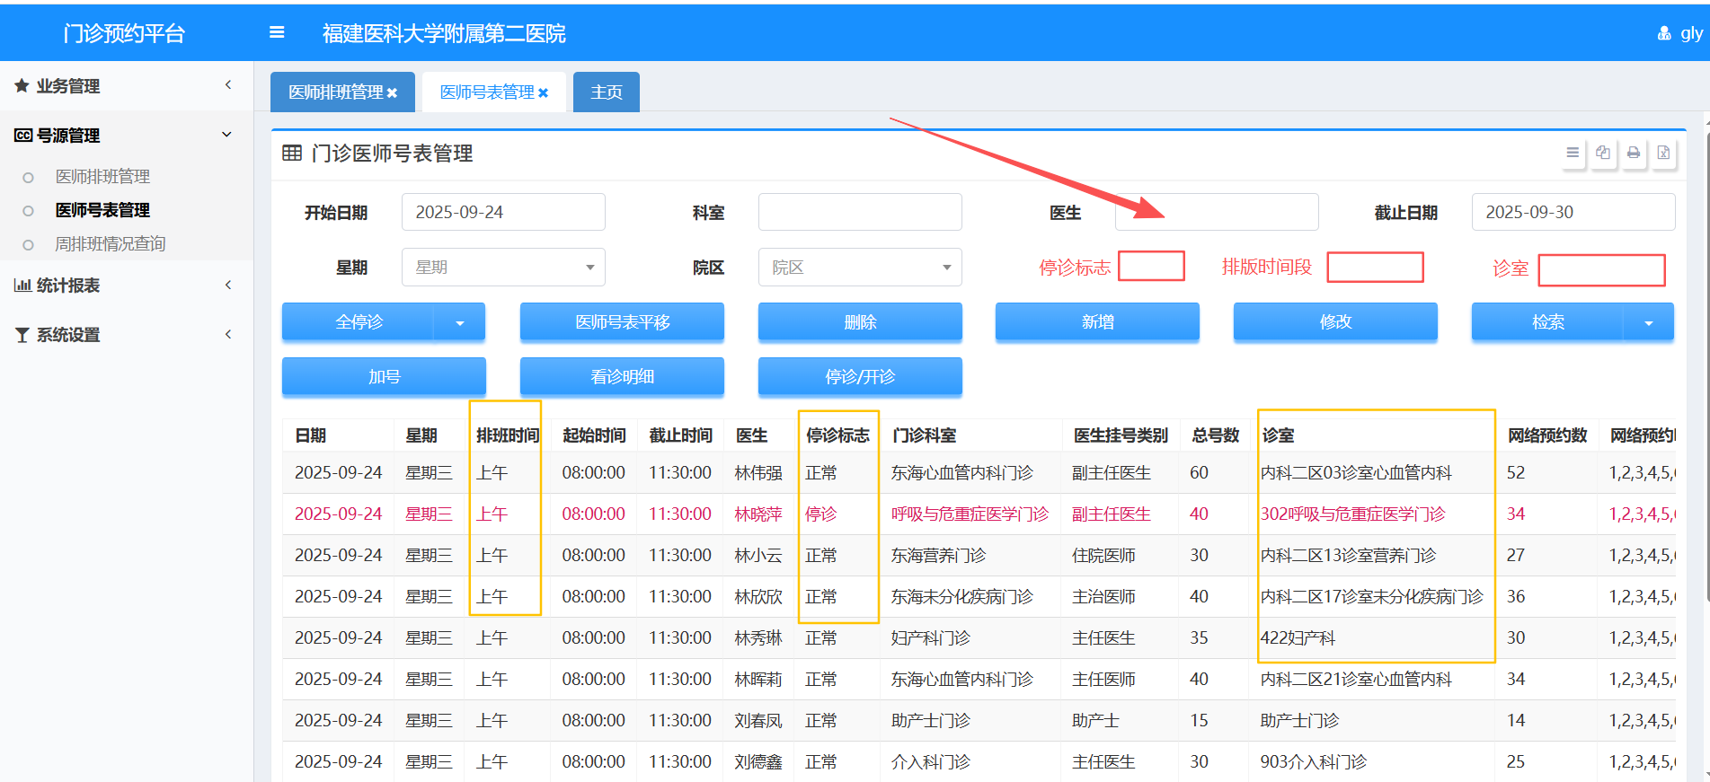Viewport: 1710px width, 782px height.
Task: Click the 新增 button
Action: coord(1097,322)
